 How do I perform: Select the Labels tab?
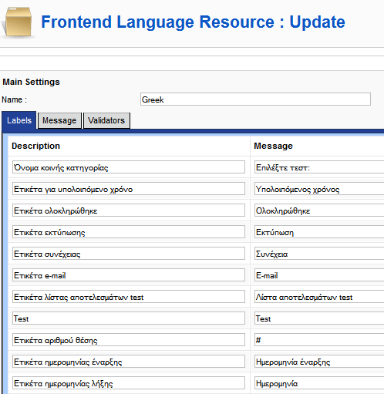[x=19, y=120]
